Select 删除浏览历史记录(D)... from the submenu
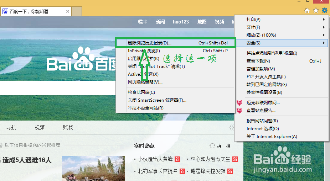The height and width of the screenshot is (181, 330). click(x=175, y=43)
